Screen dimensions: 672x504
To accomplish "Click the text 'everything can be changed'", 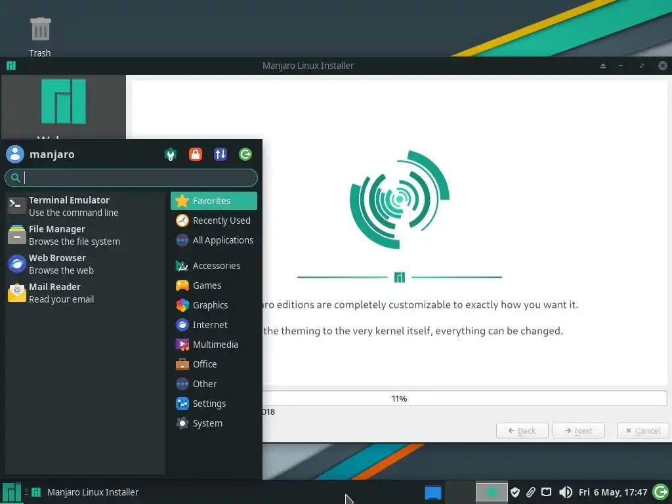I will pyautogui.click(x=499, y=331).
